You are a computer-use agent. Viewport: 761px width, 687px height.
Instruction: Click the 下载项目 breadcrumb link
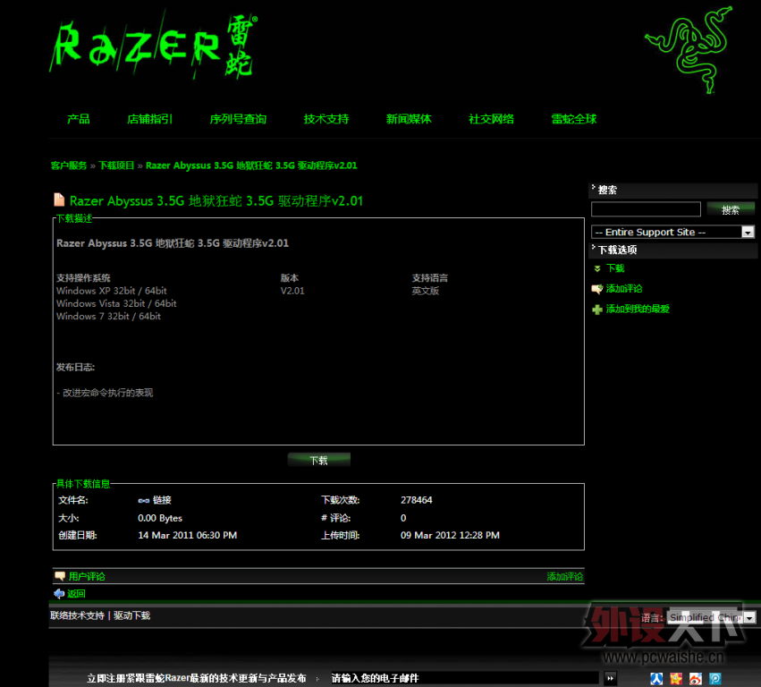pyautogui.click(x=116, y=165)
